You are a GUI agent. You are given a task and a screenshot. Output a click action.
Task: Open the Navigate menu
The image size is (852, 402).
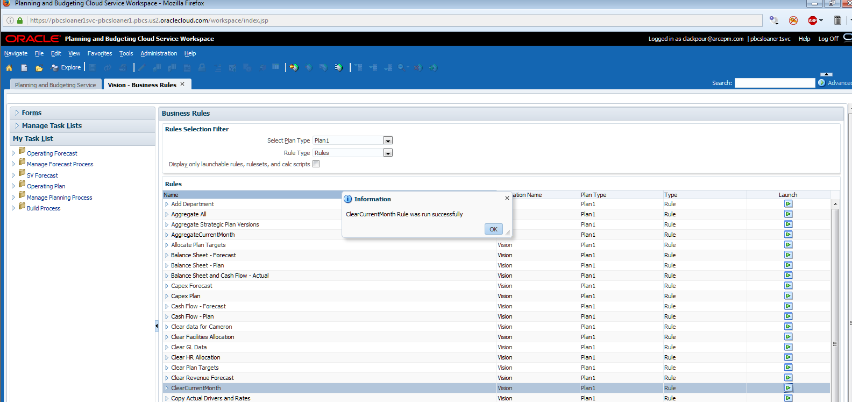tap(16, 53)
